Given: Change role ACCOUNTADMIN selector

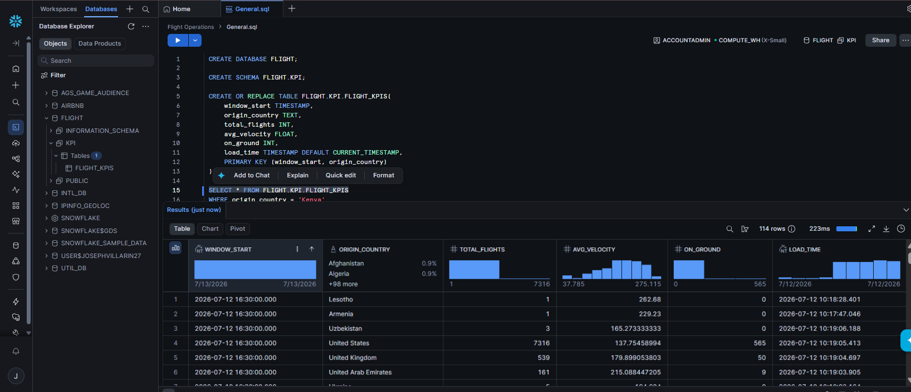Looking at the screenshot, I should click(x=682, y=40).
